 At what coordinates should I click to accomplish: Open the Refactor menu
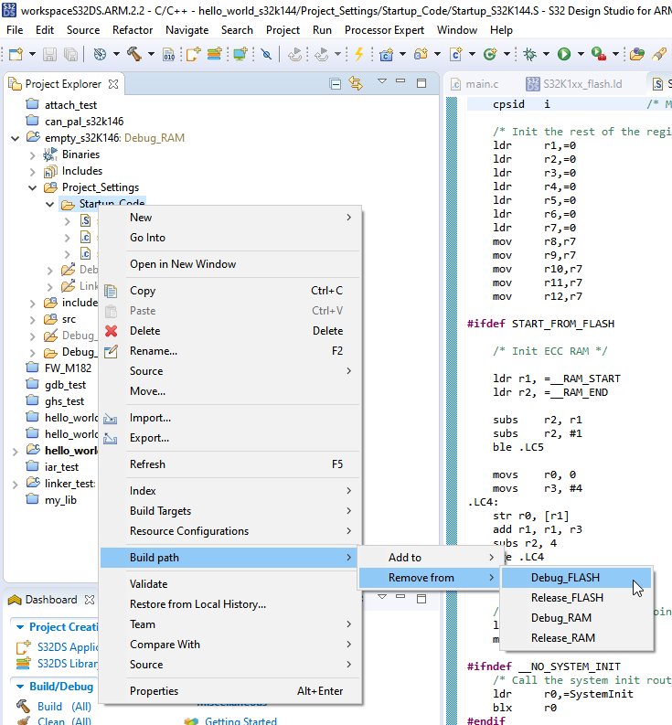(133, 30)
